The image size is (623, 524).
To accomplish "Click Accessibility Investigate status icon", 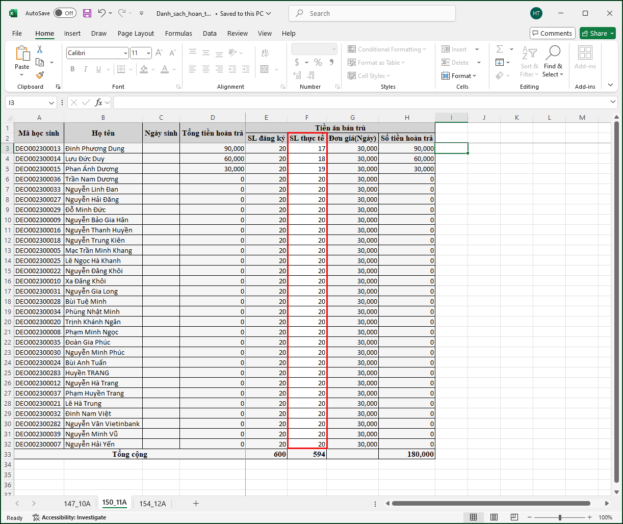I will [36, 517].
